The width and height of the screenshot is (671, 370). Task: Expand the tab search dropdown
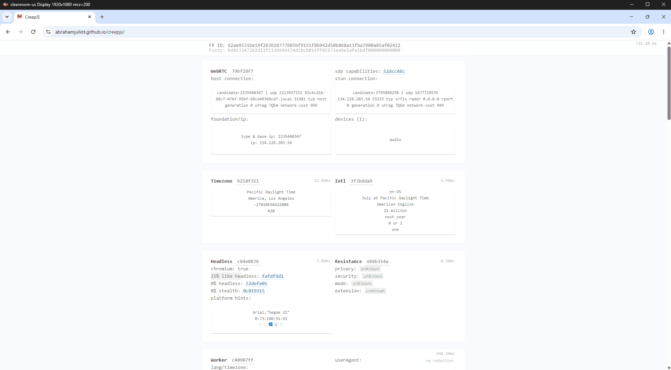coord(7,17)
